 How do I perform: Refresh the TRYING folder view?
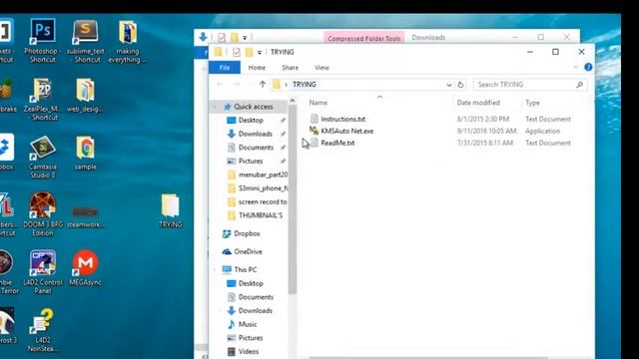(x=460, y=85)
